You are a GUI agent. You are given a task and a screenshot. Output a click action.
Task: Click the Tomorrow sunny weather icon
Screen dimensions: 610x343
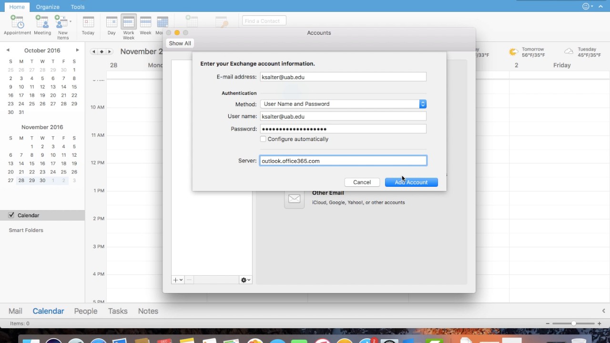[513, 52]
